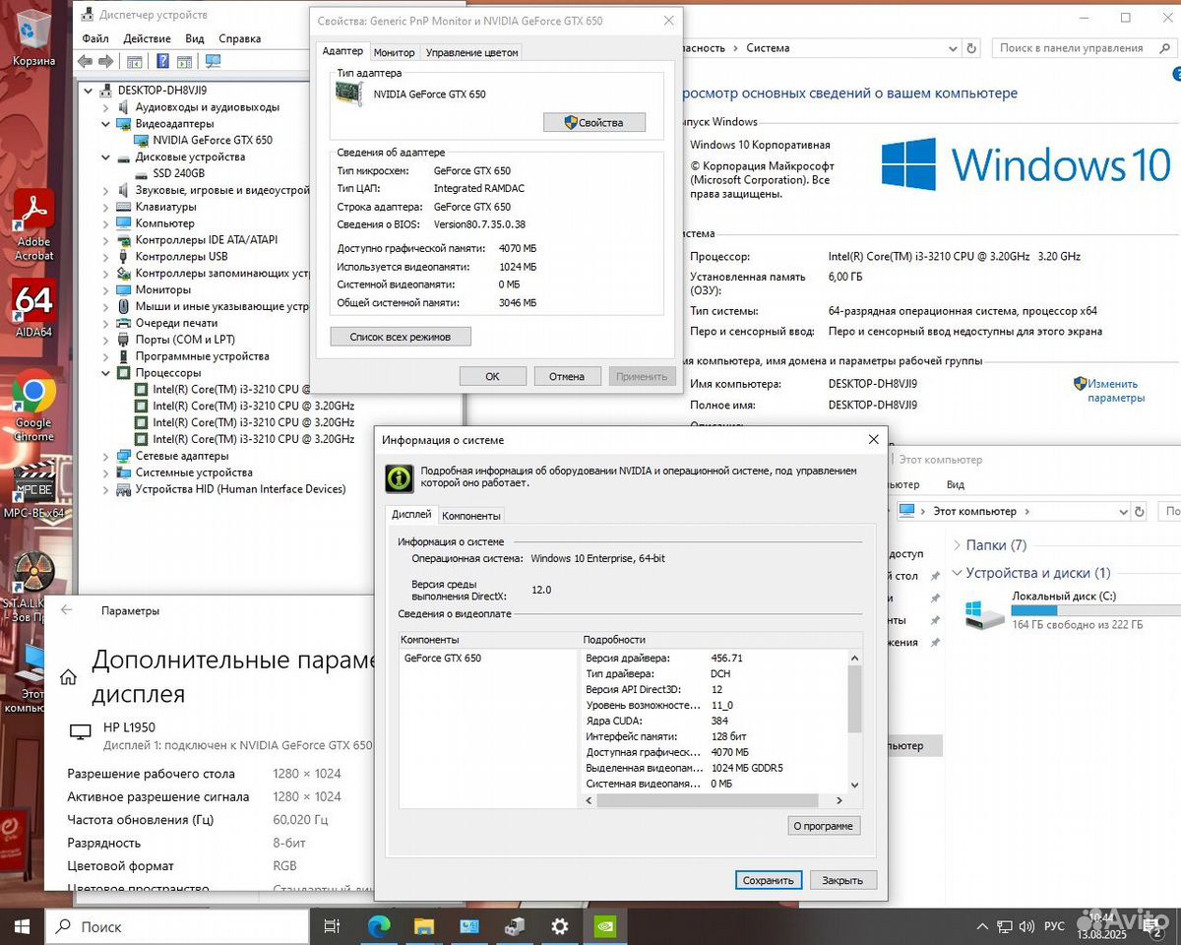Open Вид menu in Device Manager
Image resolution: width=1181 pixels, height=945 pixels.
[195, 38]
